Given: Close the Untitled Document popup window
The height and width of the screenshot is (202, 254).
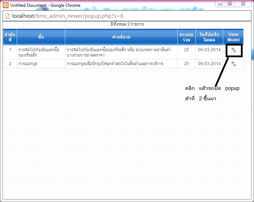Looking at the screenshot, I should (243, 4).
